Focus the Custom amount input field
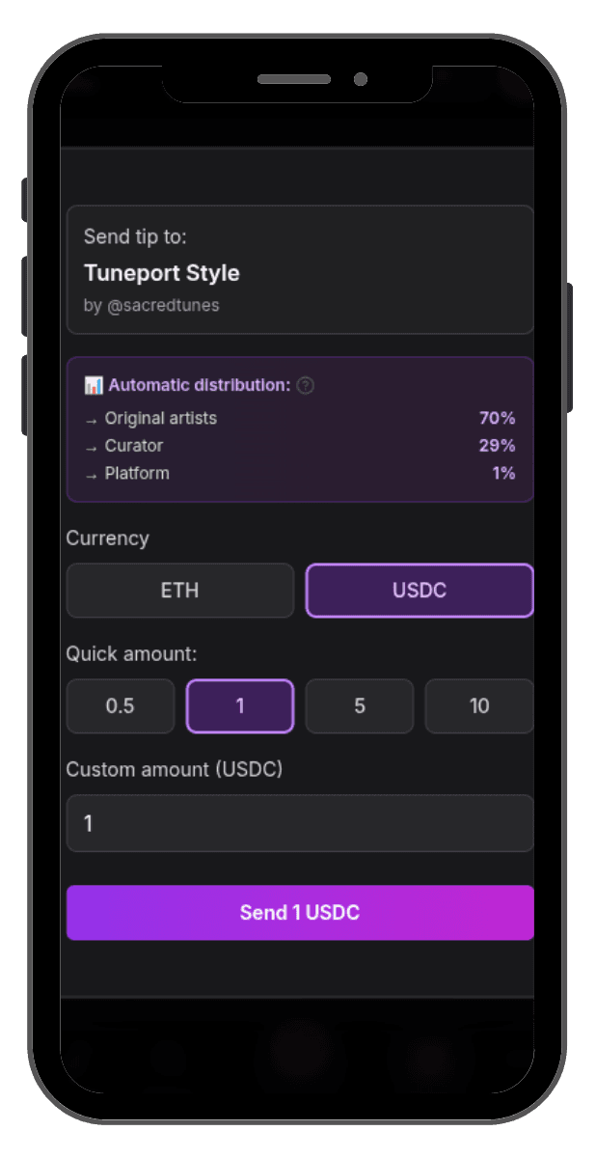596x1158 pixels. (x=300, y=823)
